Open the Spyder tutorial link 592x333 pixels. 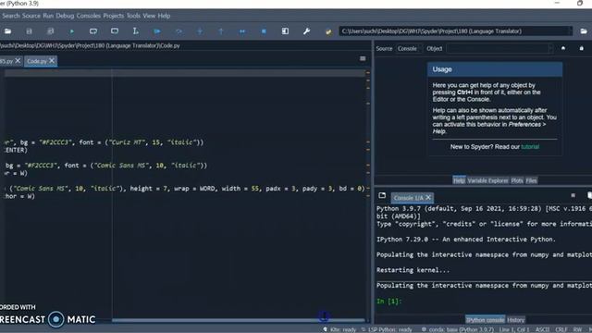click(530, 146)
